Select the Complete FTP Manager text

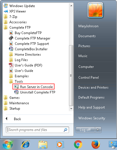[x=33, y=38]
